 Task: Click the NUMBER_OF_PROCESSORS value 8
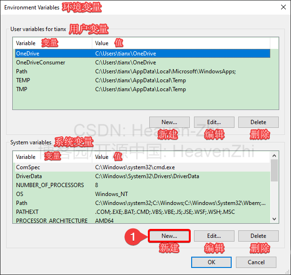97,185
